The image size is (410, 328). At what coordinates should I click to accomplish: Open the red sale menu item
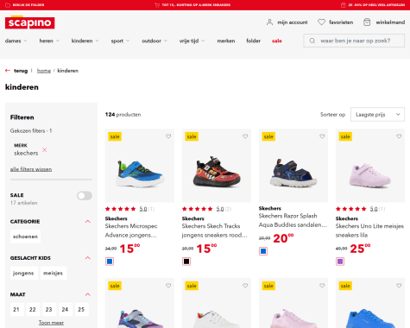277,41
